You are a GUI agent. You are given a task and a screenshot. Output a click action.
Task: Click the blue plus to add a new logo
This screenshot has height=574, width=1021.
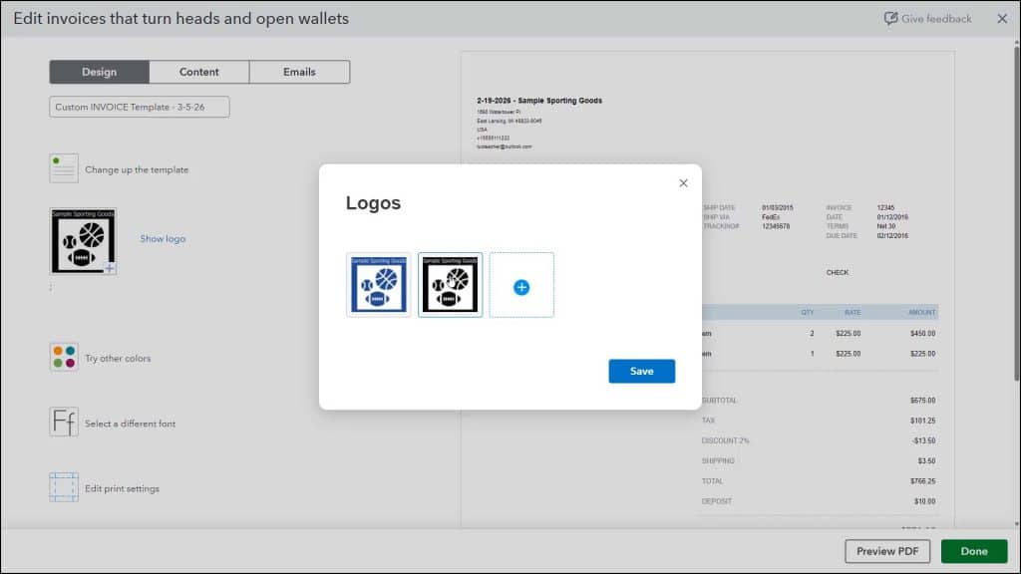point(520,285)
